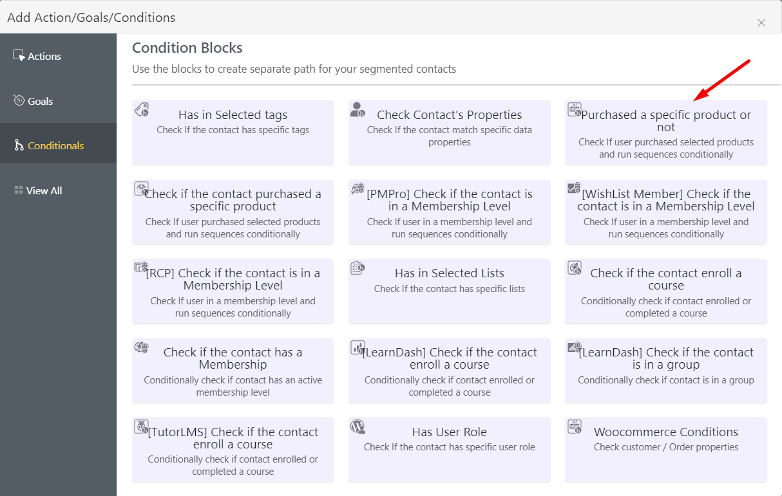The image size is (782, 496).
Task: Click the WordPress icon on Has User Role
Action: 358,427
